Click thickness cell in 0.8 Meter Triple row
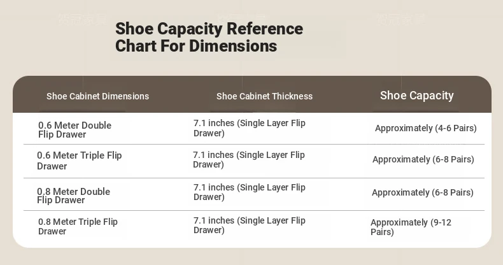Image resolution: width=503 pixels, height=265 pixels. tap(249, 226)
